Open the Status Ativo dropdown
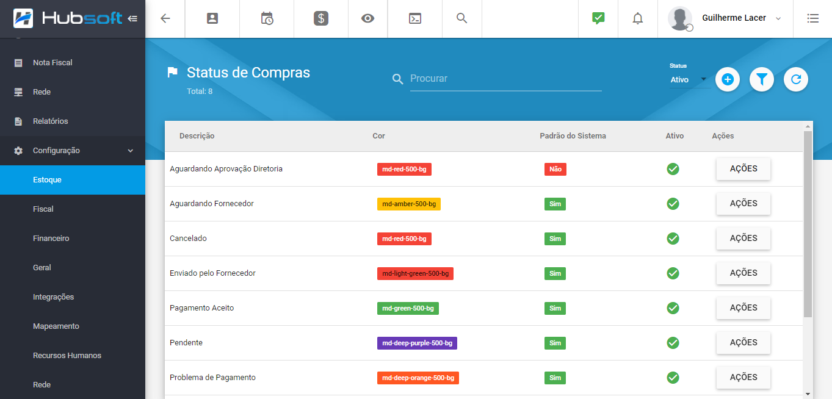Image resolution: width=832 pixels, height=399 pixels. pos(689,80)
